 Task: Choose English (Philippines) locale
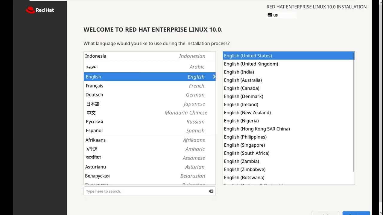click(288, 137)
